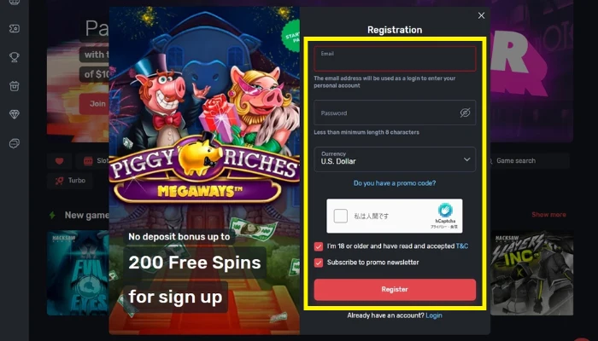Click the red heart favorites icon
The width and height of the screenshot is (598, 341).
pyautogui.click(x=60, y=161)
